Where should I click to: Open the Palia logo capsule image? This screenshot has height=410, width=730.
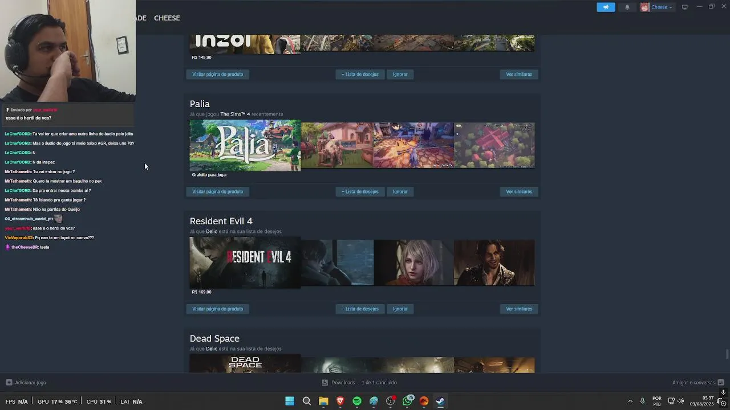click(245, 145)
